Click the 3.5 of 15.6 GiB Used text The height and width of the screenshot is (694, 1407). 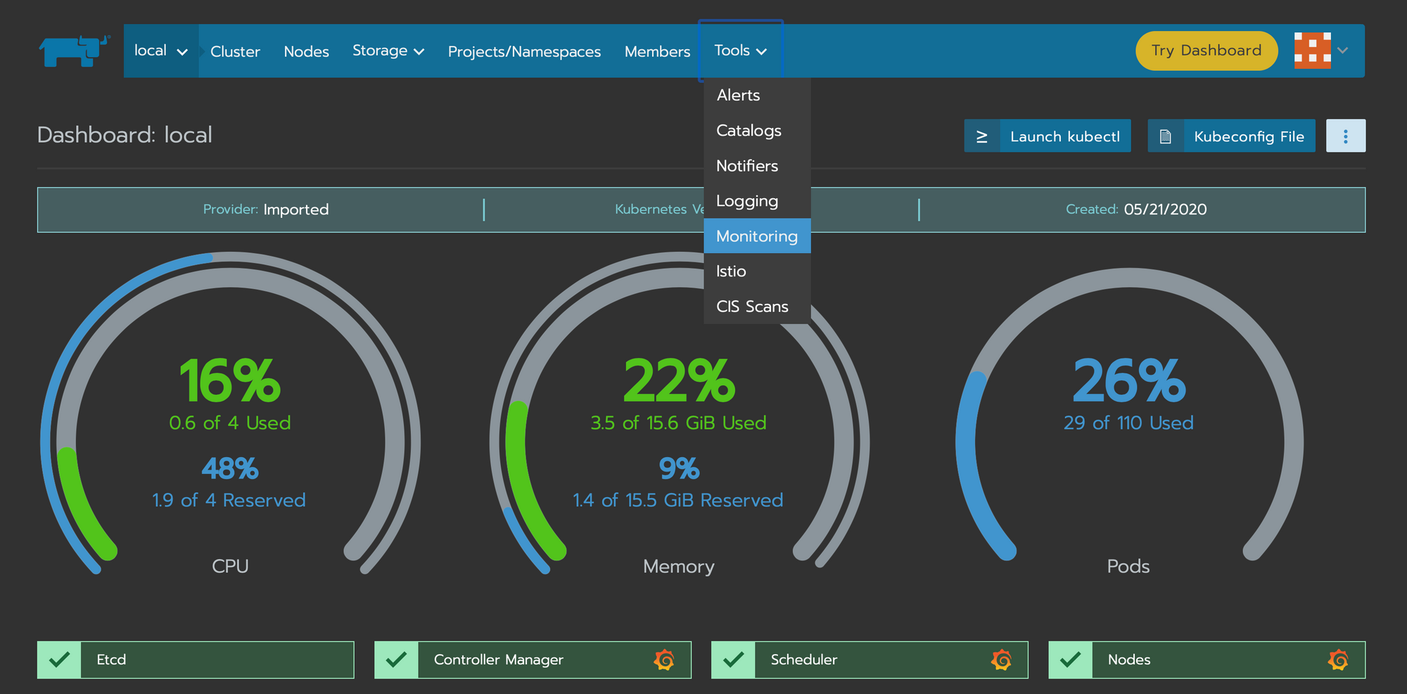[x=678, y=423]
